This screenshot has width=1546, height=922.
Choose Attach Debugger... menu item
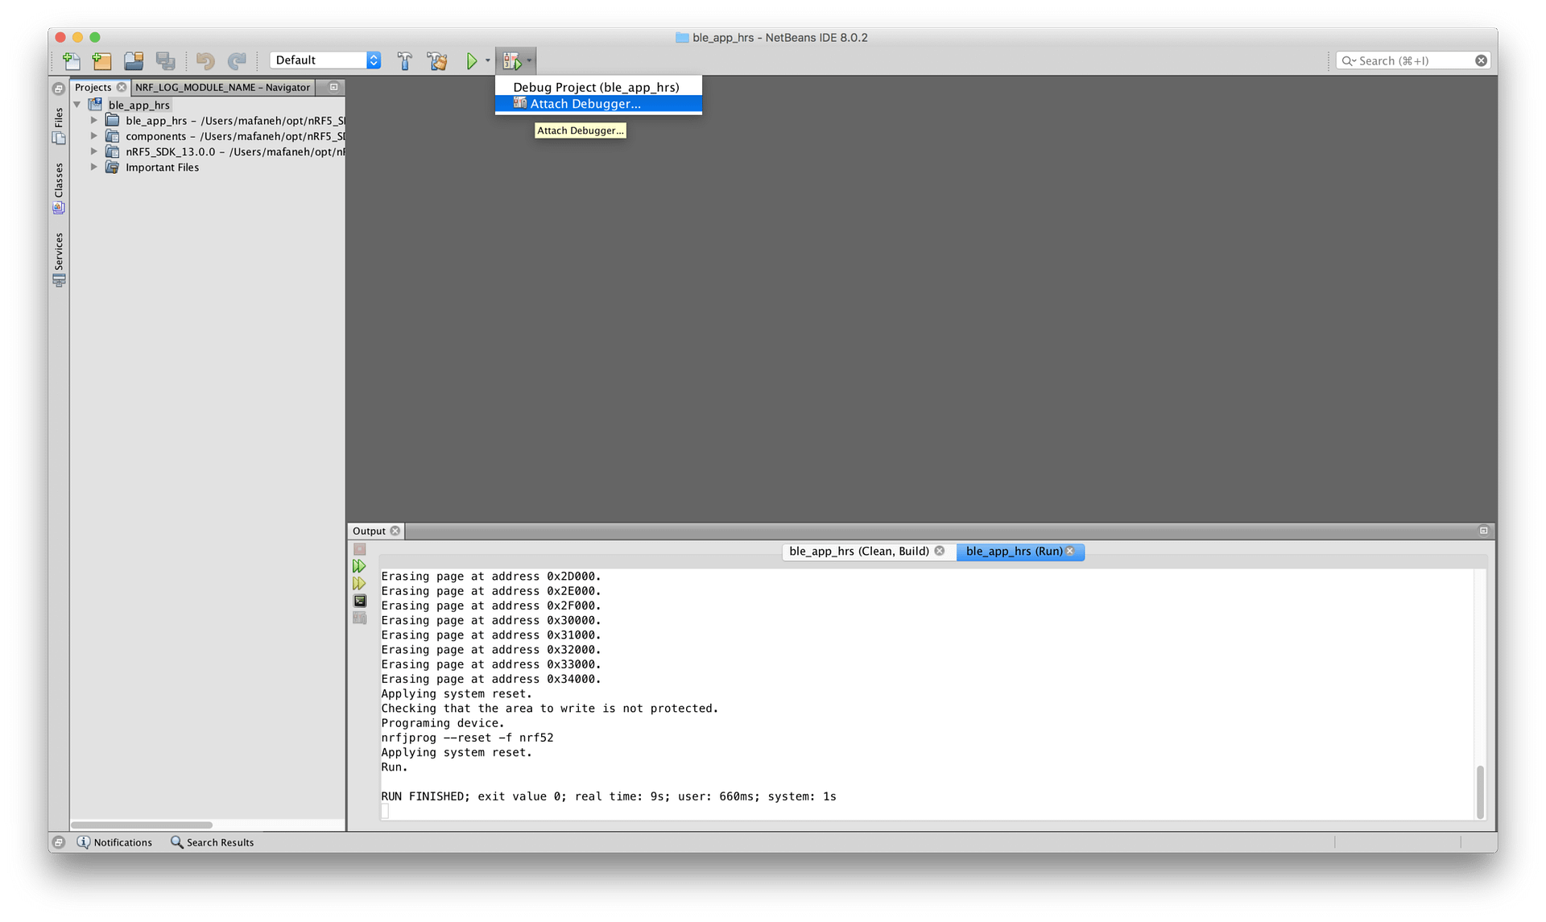tap(598, 104)
